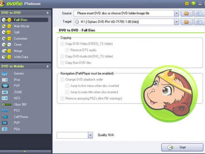Image resolution: width=205 pixels, height=154 pixels.
Task: Toggle Remove annoying PGCs checkbox
Action: [x=62, y=98]
